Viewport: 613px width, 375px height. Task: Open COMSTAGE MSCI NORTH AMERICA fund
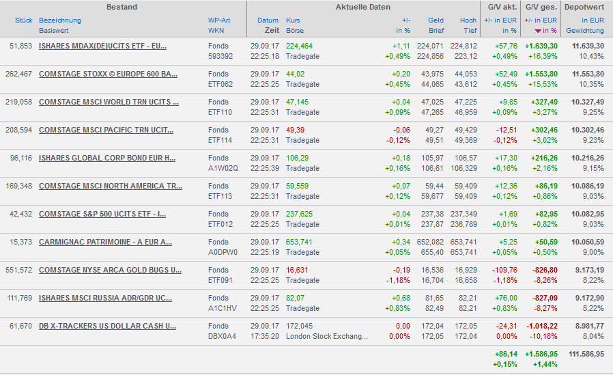point(111,186)
